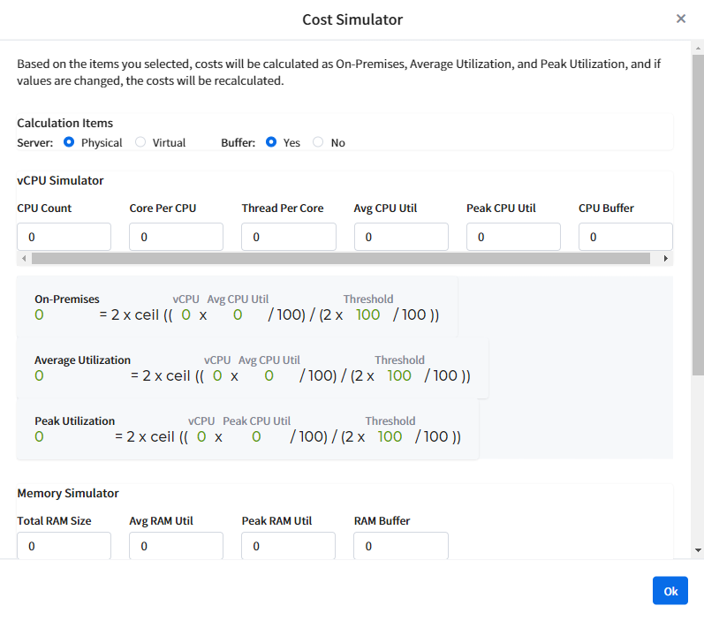Click the vertical scrollbar up arrow
The height and width of the screenshot is (621, 704).
coord(698,48)
